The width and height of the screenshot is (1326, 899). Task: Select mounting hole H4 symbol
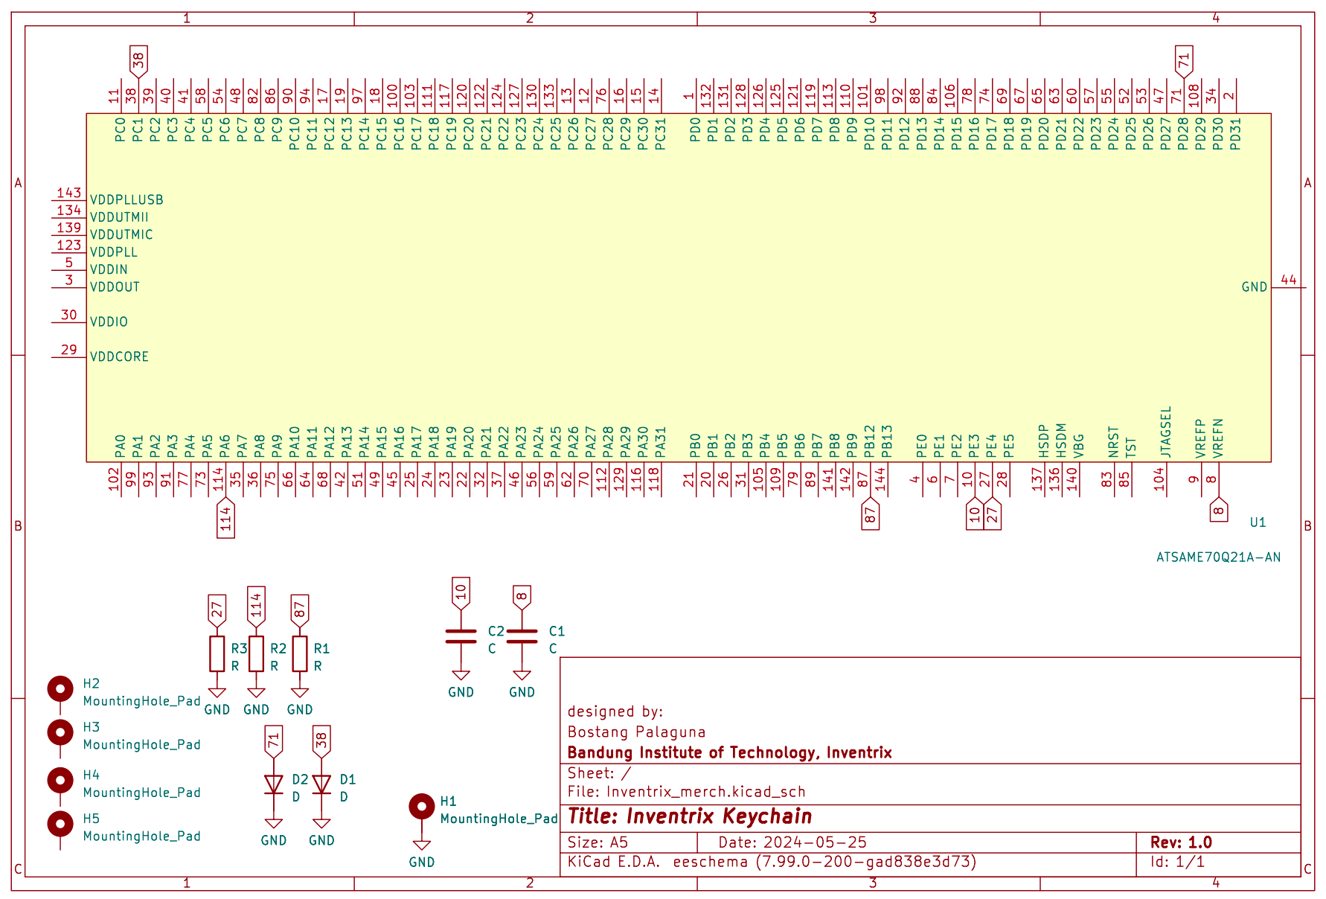pos(60,781)
